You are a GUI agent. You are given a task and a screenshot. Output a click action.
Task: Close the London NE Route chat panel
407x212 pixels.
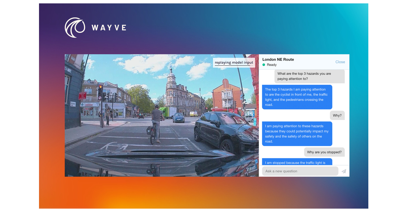click(x=340, y=62)
